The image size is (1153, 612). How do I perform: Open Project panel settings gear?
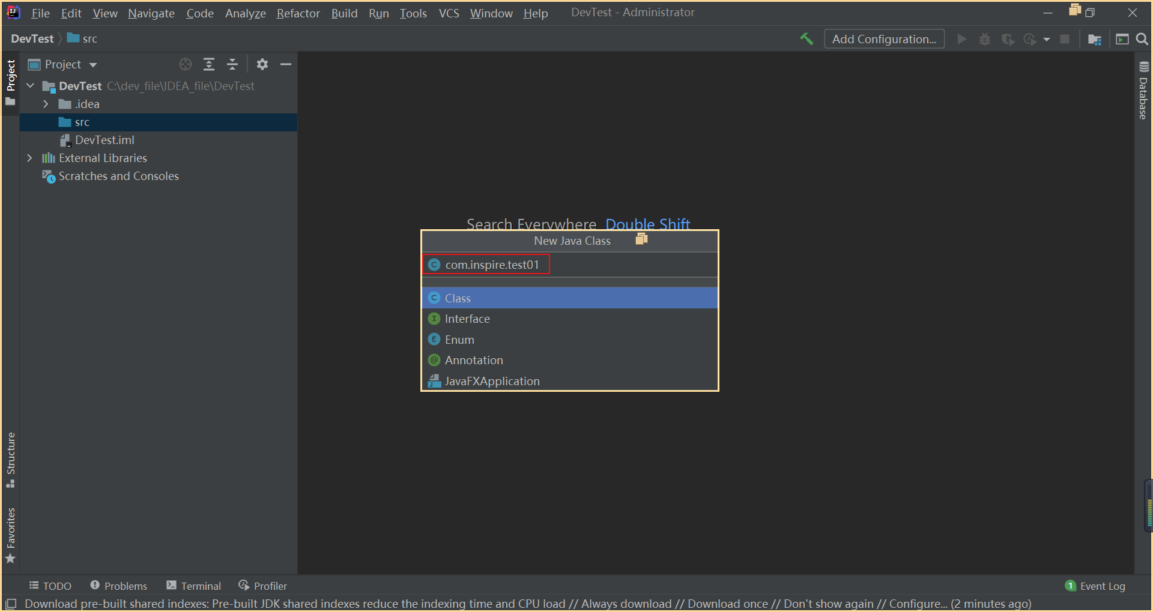[x=262, y=64]
